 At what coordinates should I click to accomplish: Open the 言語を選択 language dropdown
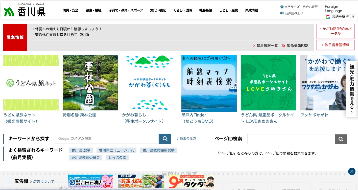pyautogui.click(x=340, y=17)
